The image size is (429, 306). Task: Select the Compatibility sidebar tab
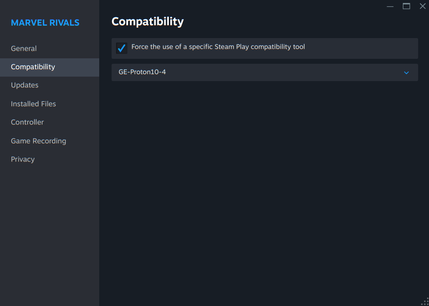point(33,67)
